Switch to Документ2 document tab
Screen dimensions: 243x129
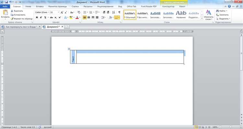tap(53, 27)
